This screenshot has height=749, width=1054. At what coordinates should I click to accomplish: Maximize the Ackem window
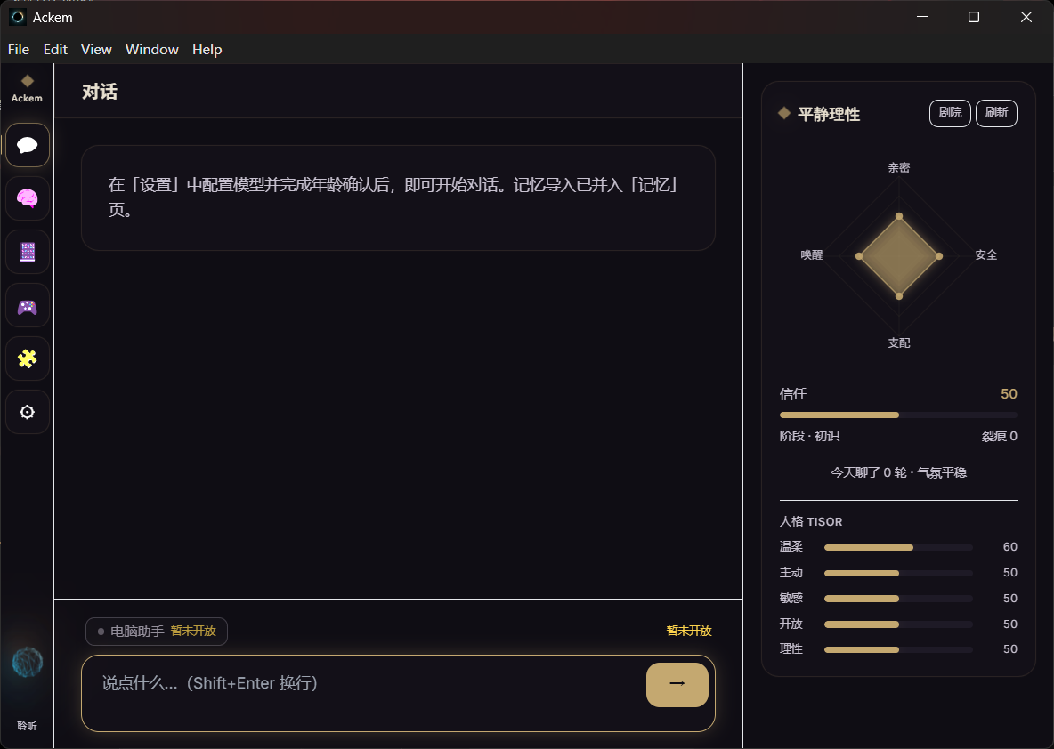(x=973, y=17)
